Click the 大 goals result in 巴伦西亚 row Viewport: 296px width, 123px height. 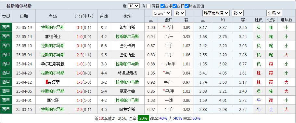286,55
